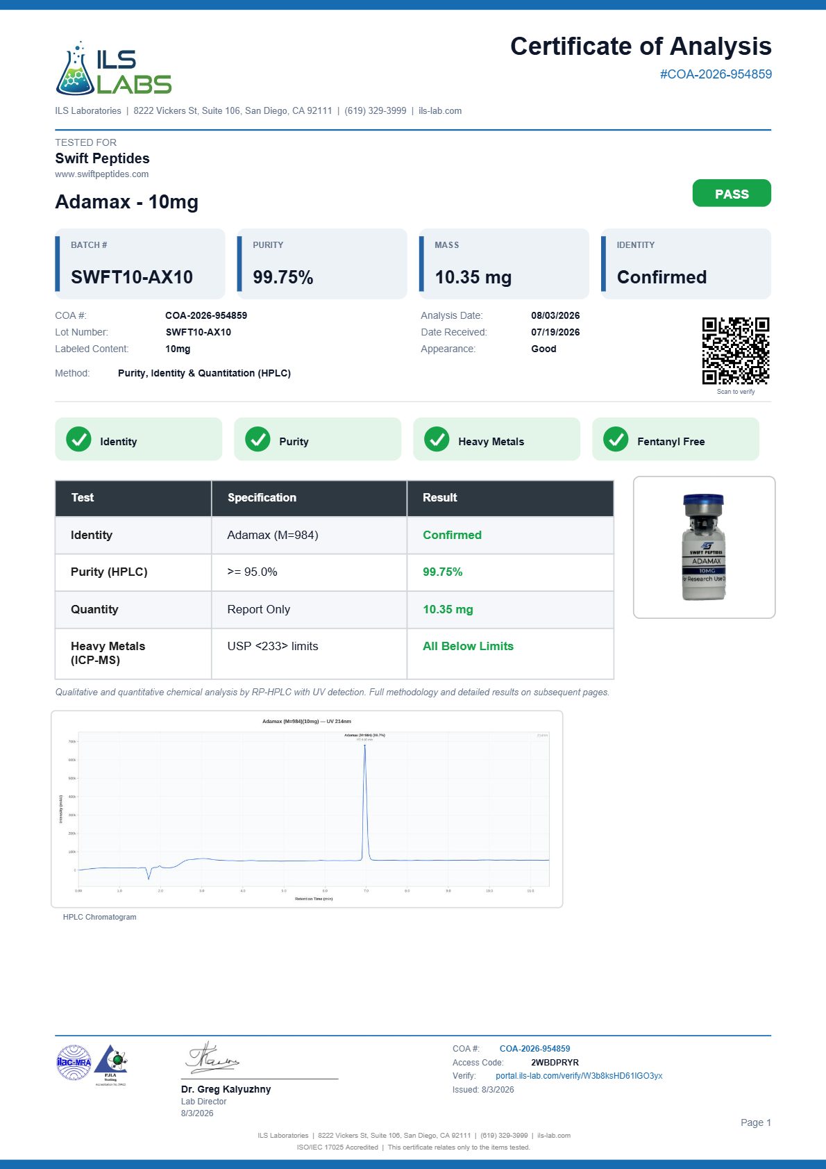Click the '>= 95.0%' specification cell
The height and width of the screenshot is (1169, 826).
pyautogui.click(x=309, y=572)
